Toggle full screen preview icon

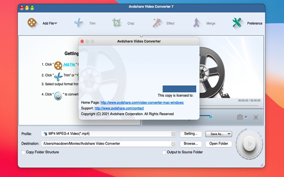coord(256,118)
